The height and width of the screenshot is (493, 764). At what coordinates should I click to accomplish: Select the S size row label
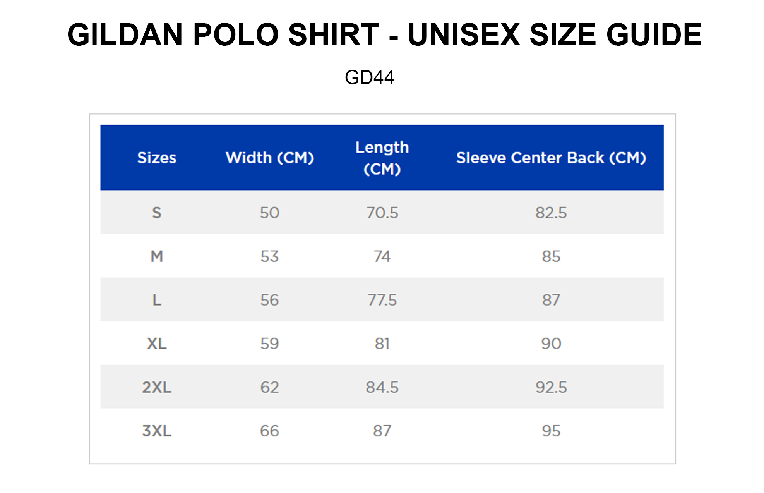[x=157, y=213]
